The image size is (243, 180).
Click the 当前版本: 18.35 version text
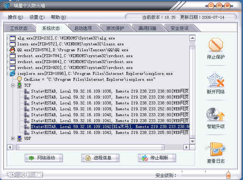[159, 17]
